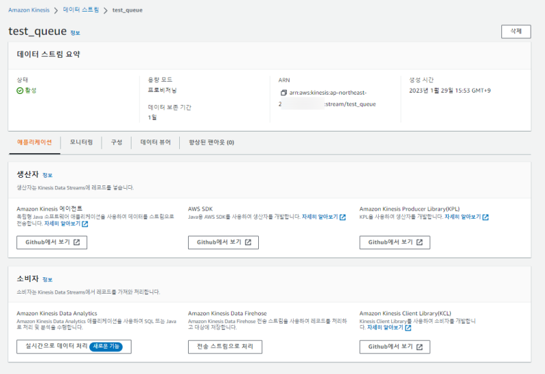Click Github에서 보기 under Kinesis Producer Library
Viewport: 545px width, 374px height.
tap(394, 242)
